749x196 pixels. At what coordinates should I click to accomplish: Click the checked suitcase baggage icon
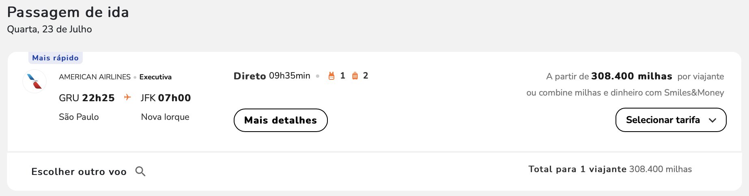point(355,76)
